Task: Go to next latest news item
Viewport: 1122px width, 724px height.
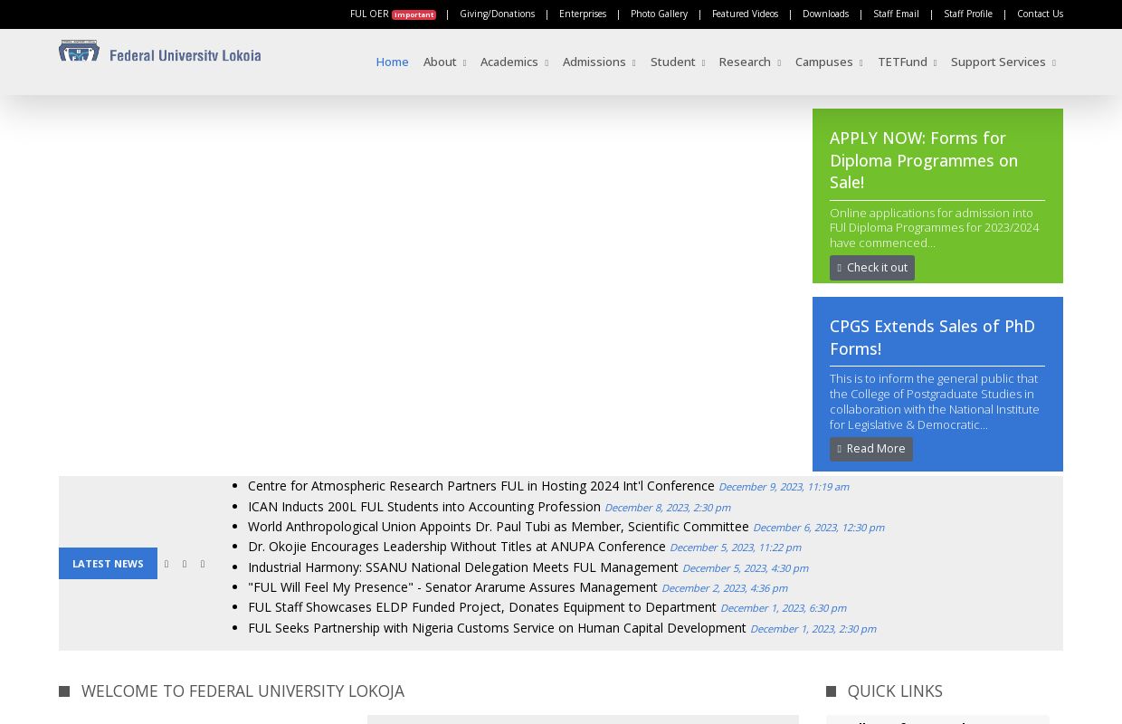Action: pyautogui.click(x=203, y=564)
